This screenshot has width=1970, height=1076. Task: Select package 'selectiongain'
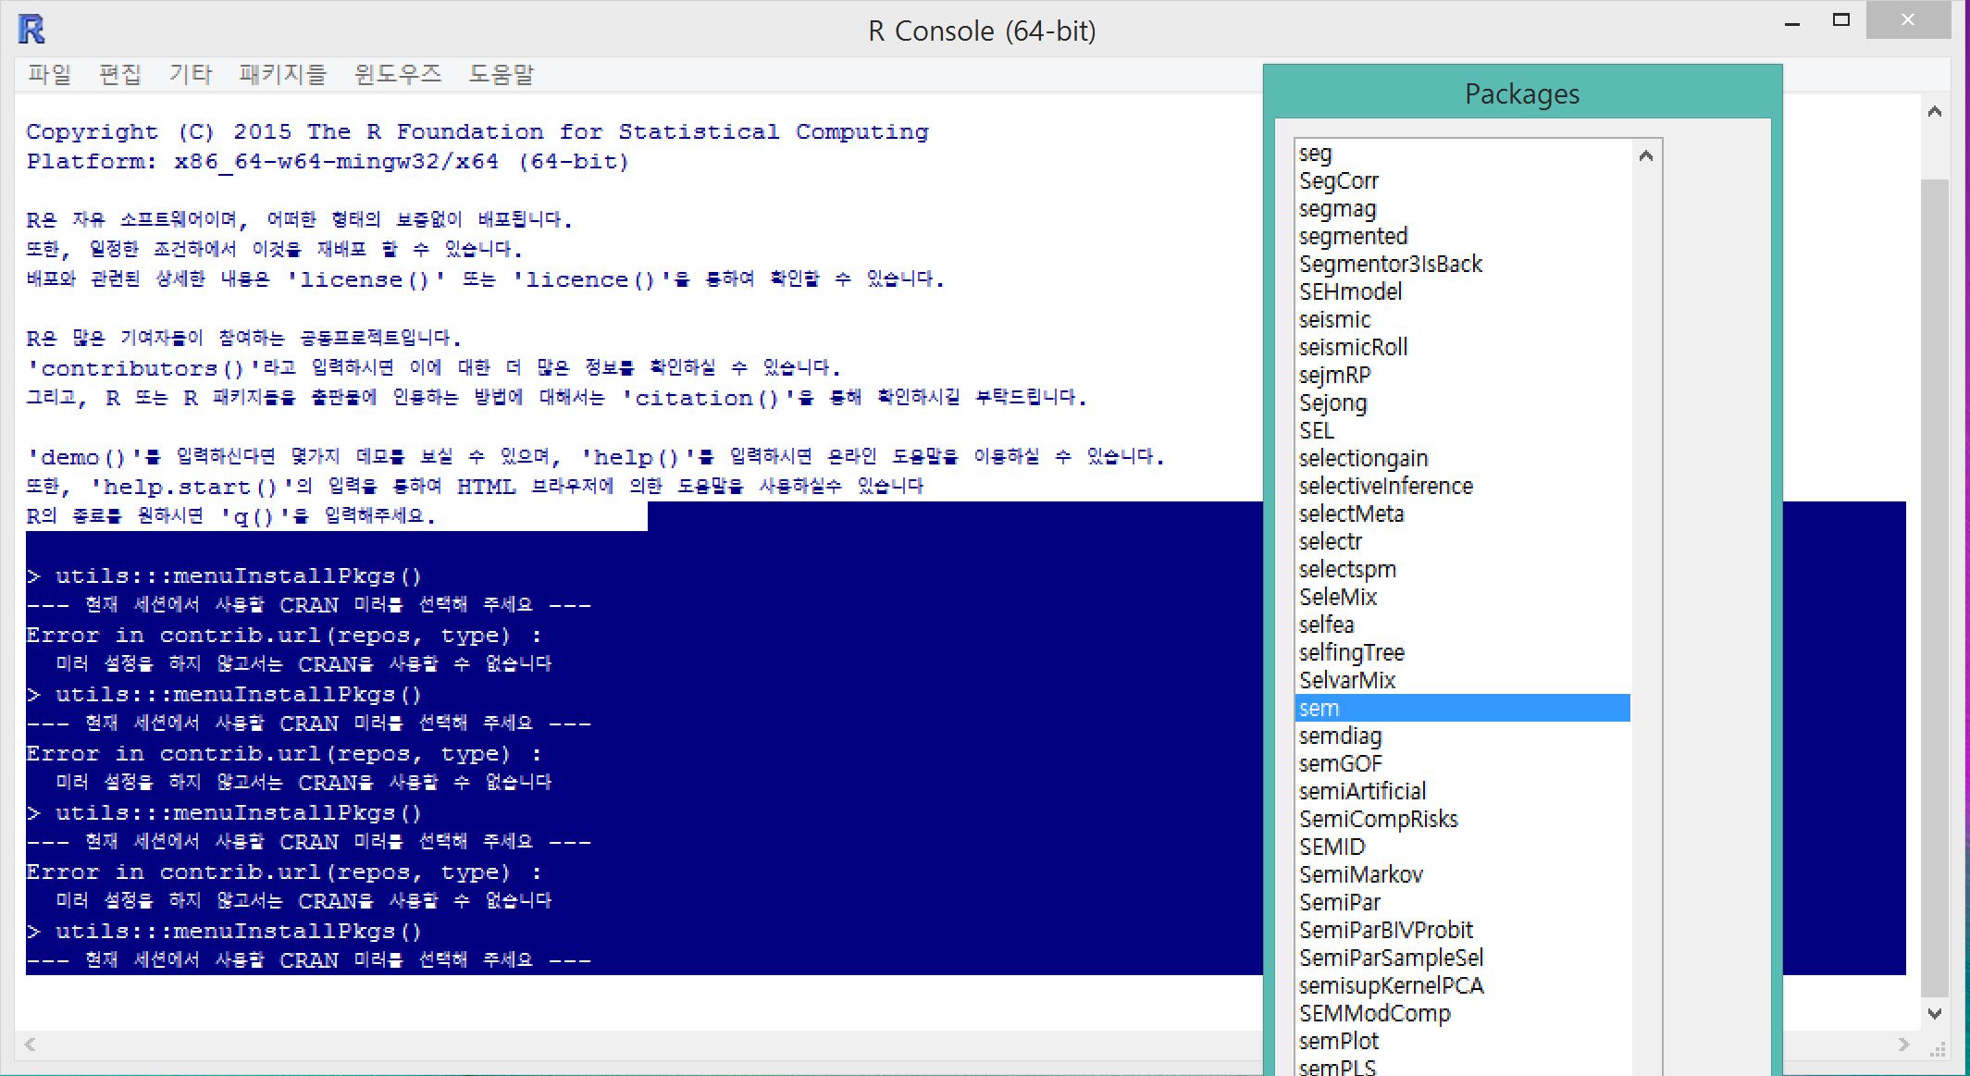(1462, 459)
